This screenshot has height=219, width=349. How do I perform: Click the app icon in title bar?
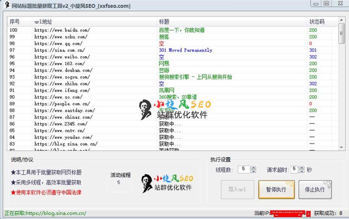click(x=7, y=5)
